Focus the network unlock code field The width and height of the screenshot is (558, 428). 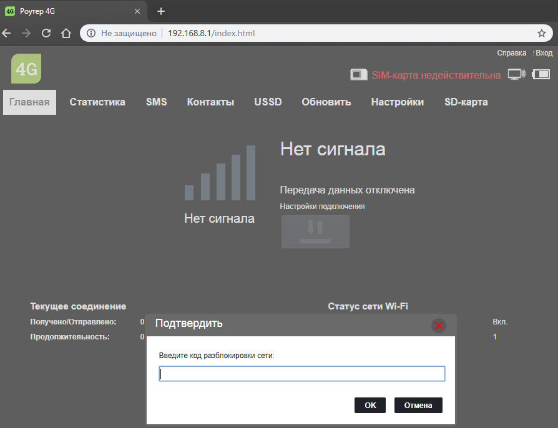pyautogui.click(x=302, y=374)
